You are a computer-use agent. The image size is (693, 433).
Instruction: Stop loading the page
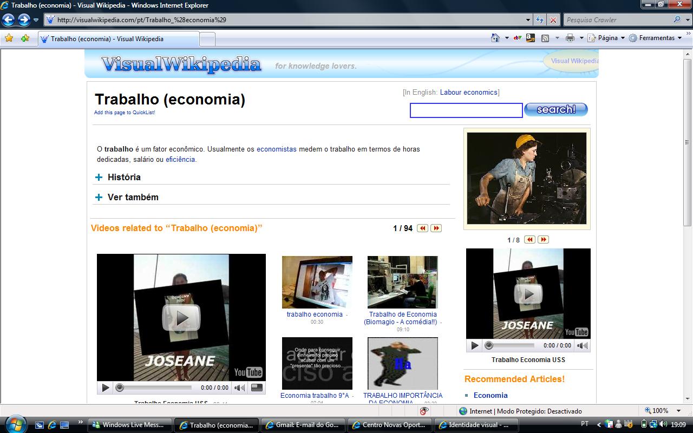553,20
